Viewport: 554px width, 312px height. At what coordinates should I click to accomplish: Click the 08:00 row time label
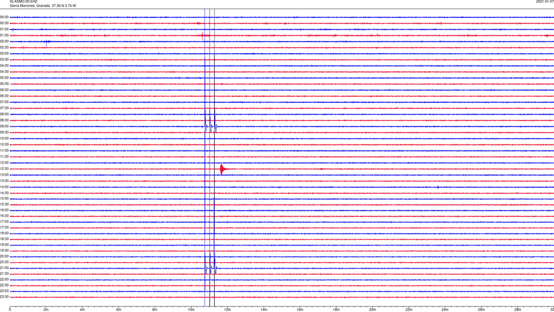[4, 114]
